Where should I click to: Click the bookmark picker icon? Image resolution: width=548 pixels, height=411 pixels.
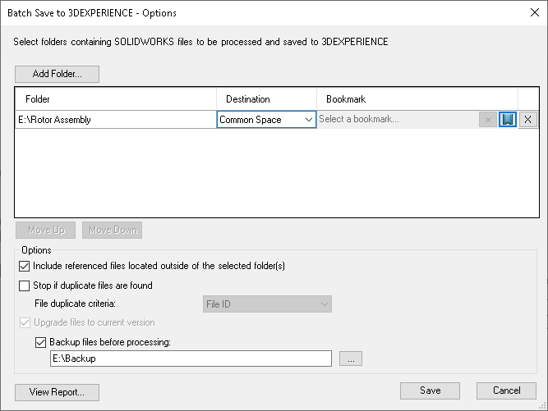pyautogui.click(x=508, y=120)
